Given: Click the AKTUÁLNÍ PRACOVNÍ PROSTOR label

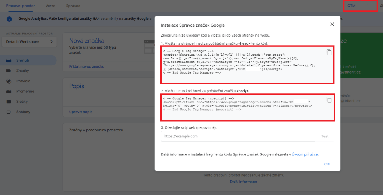Looking at the screenshot, I should (x=29, y=34).
